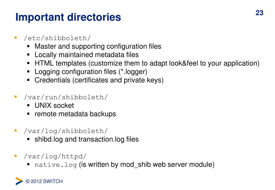Click the orange bullet beside /var/log/shibboleth/

coord(16,130)
